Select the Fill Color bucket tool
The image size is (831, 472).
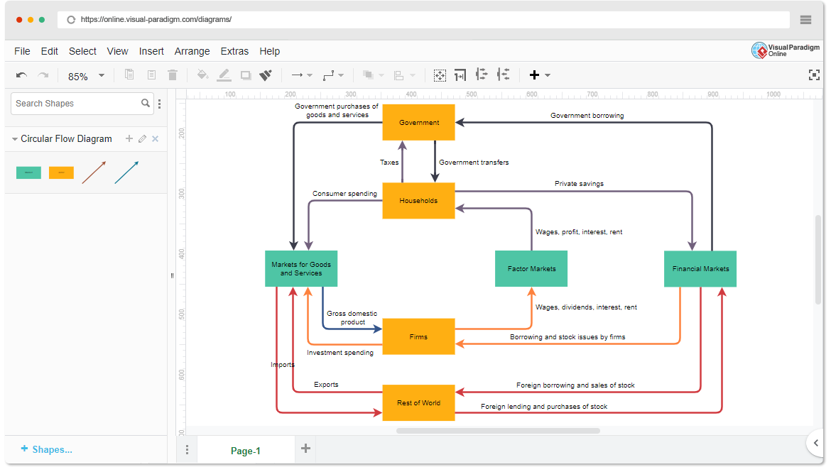(x=202, y=75)
